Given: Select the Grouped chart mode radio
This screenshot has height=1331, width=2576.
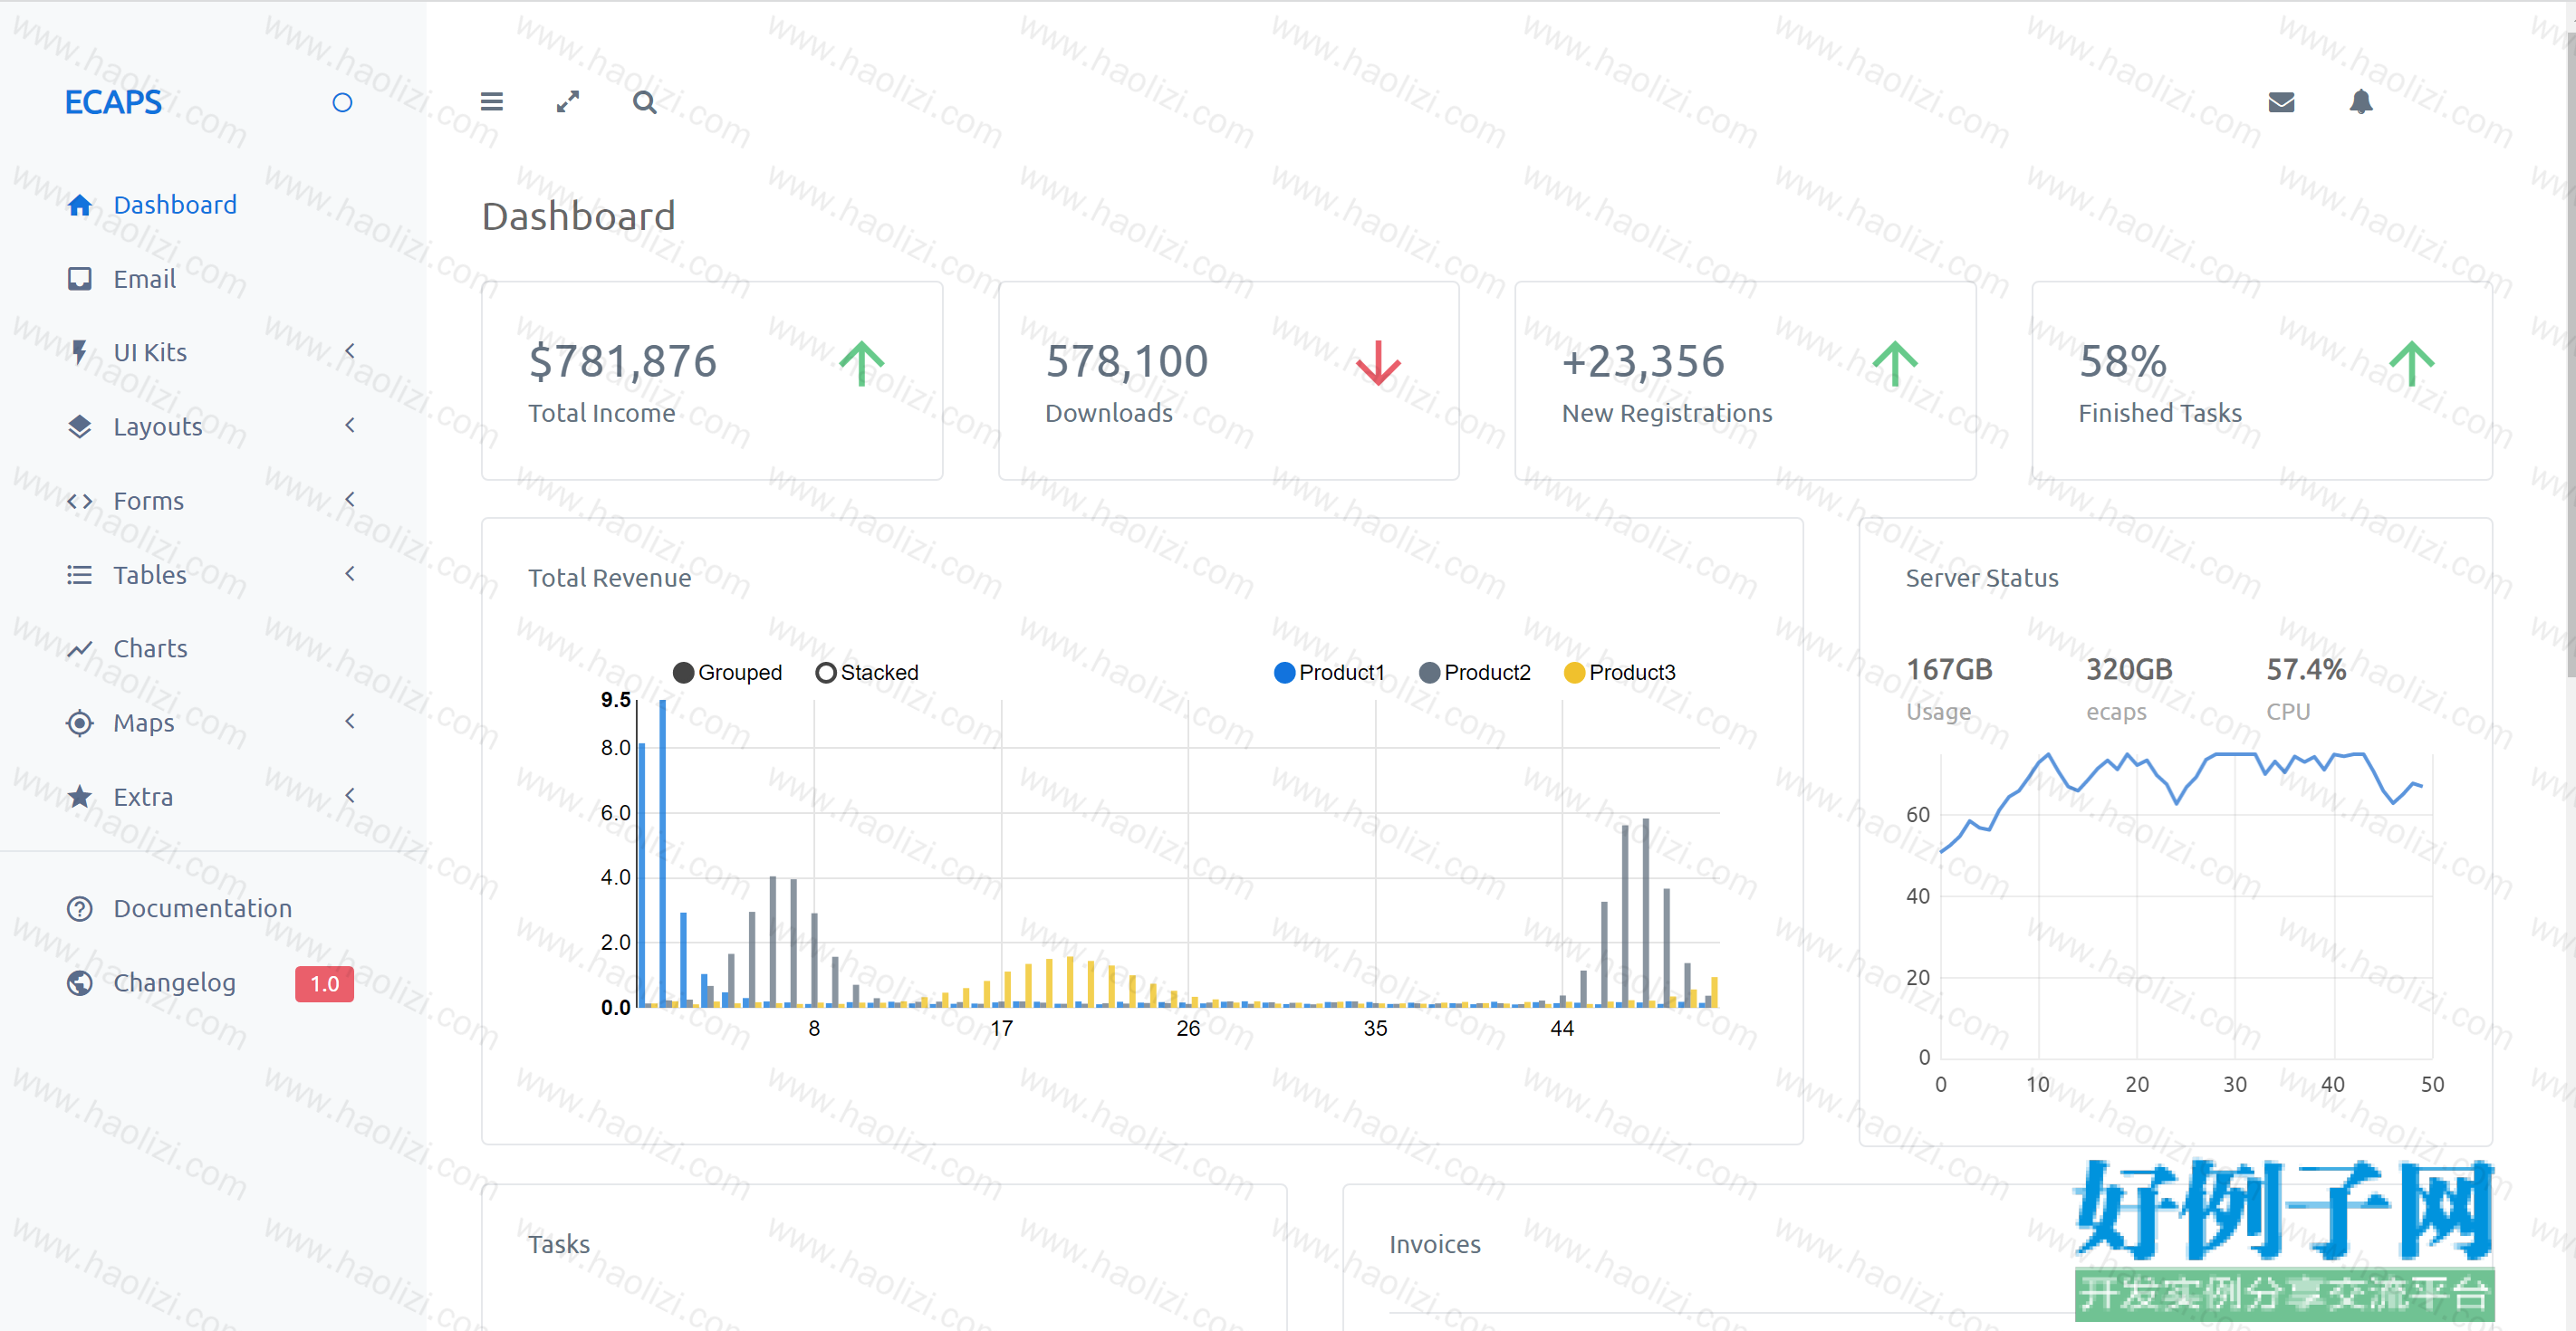Looking at the screenshot, I should pos(684,673).
